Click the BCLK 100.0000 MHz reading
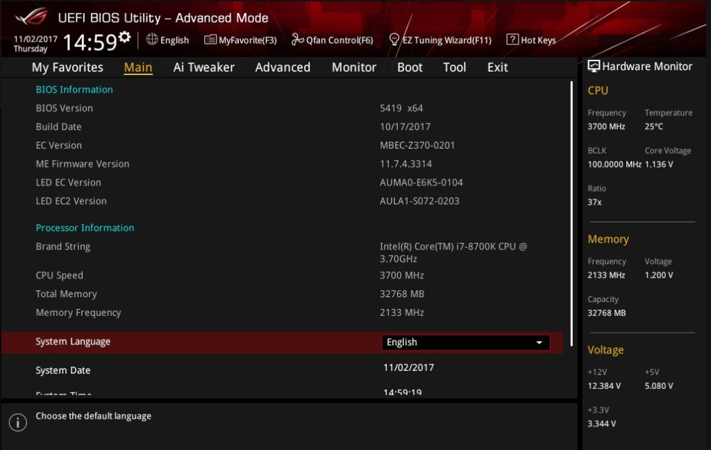 (614, 164)
